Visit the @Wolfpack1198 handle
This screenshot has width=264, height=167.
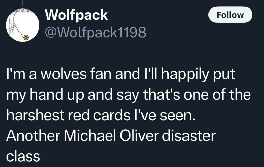pos(95,32)
